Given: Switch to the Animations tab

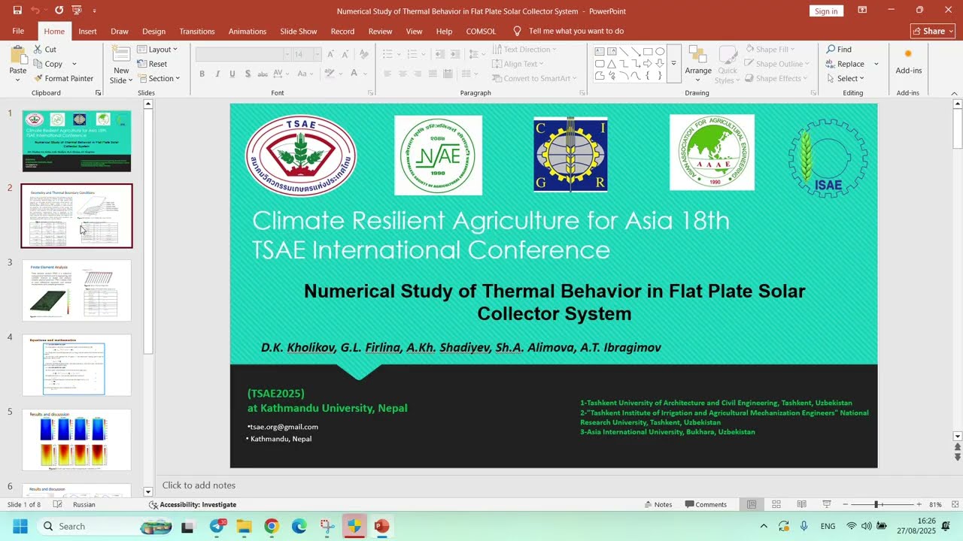Looking at the screenshot, I should 248,32.
